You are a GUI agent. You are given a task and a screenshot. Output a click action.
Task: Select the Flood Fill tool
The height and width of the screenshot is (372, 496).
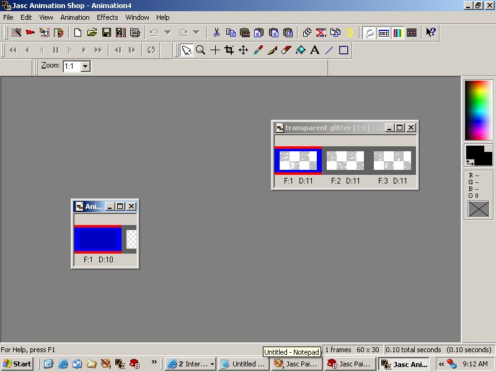301,50
